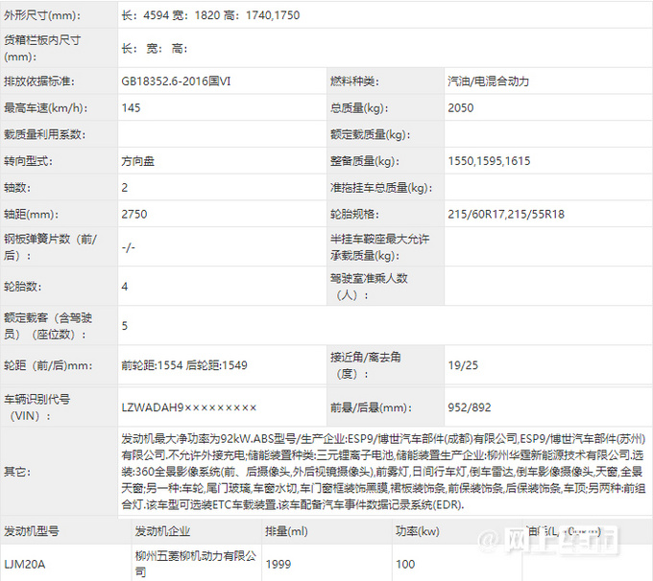Click the 额定载客 seating label
This screenshot has height=581, width=653.
pos(48,326)
